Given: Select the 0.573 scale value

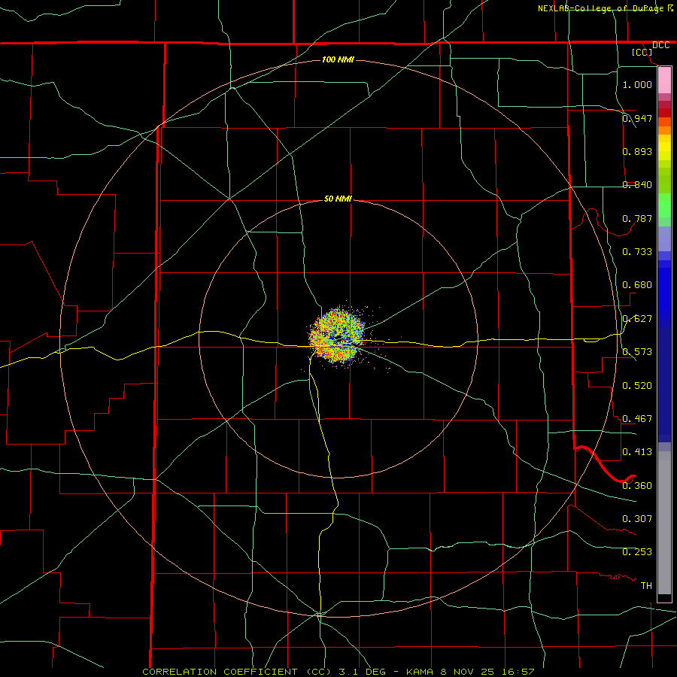Looking at the screenshot, I should point(637,351).
